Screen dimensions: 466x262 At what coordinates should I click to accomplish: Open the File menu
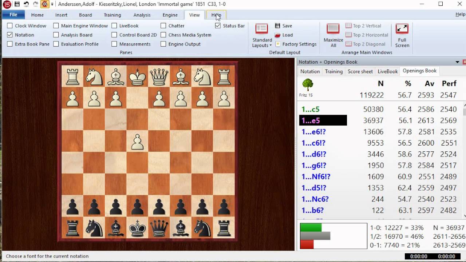pos(13,15)
